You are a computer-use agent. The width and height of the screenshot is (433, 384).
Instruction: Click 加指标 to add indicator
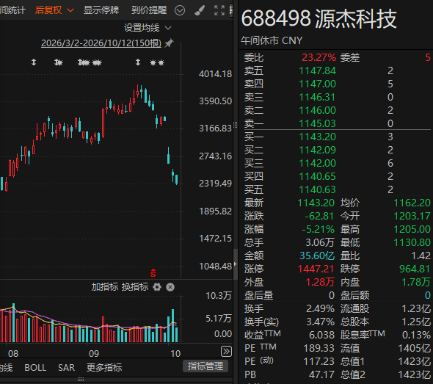pos(105,287)
